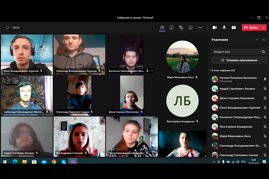Click the 'Введите имя' search field
This screenshot has height=179, width=269.
236,52
